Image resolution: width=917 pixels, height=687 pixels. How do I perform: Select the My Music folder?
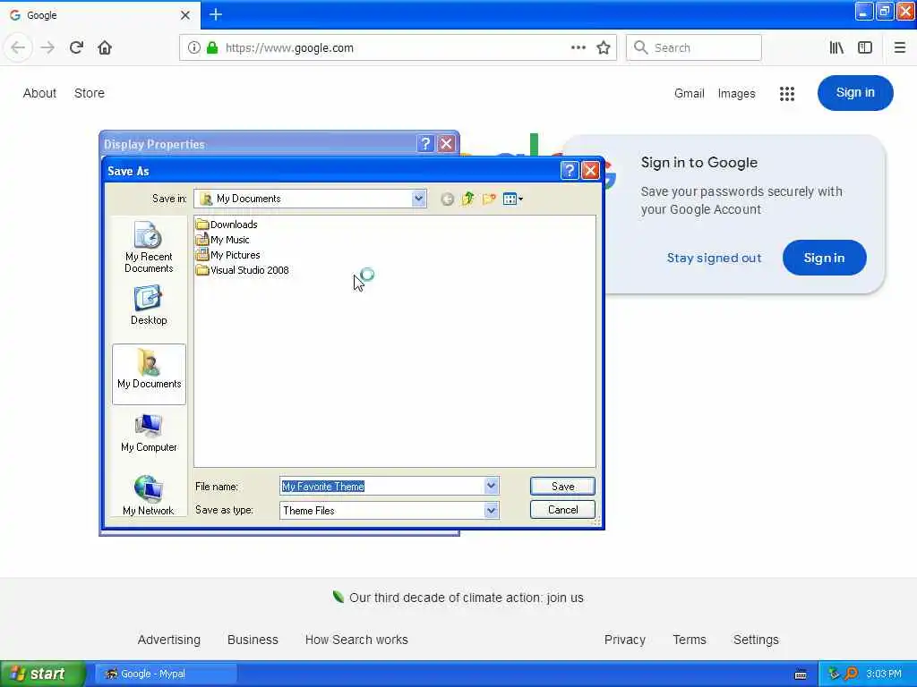(x=223, y=240)
